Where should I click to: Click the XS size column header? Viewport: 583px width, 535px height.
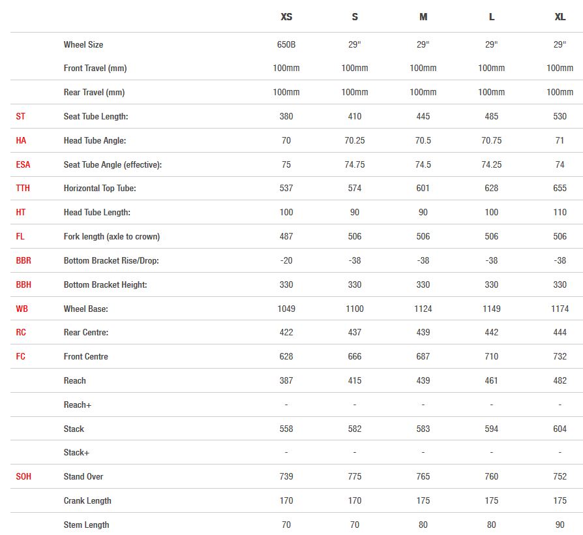(286, 17)
